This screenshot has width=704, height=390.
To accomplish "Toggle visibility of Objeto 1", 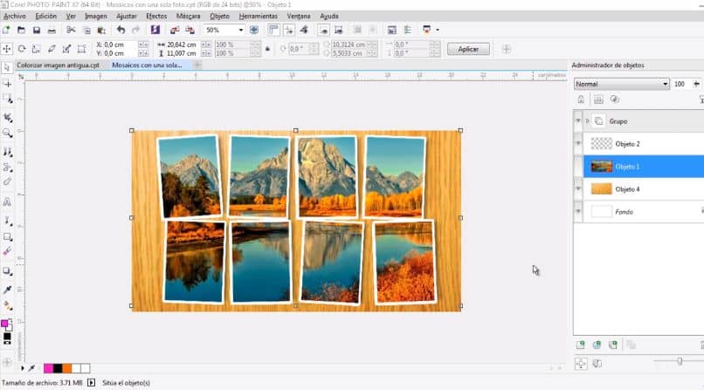I will click(578, 167).
